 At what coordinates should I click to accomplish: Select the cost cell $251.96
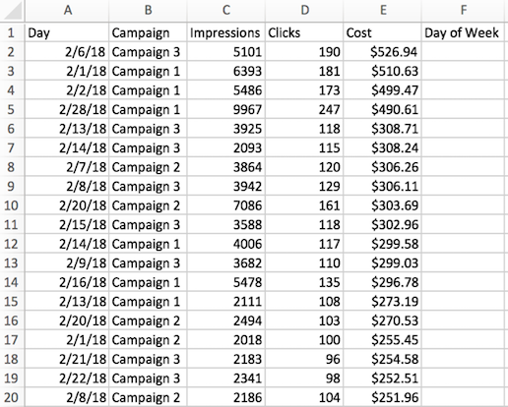pos(382,397)
